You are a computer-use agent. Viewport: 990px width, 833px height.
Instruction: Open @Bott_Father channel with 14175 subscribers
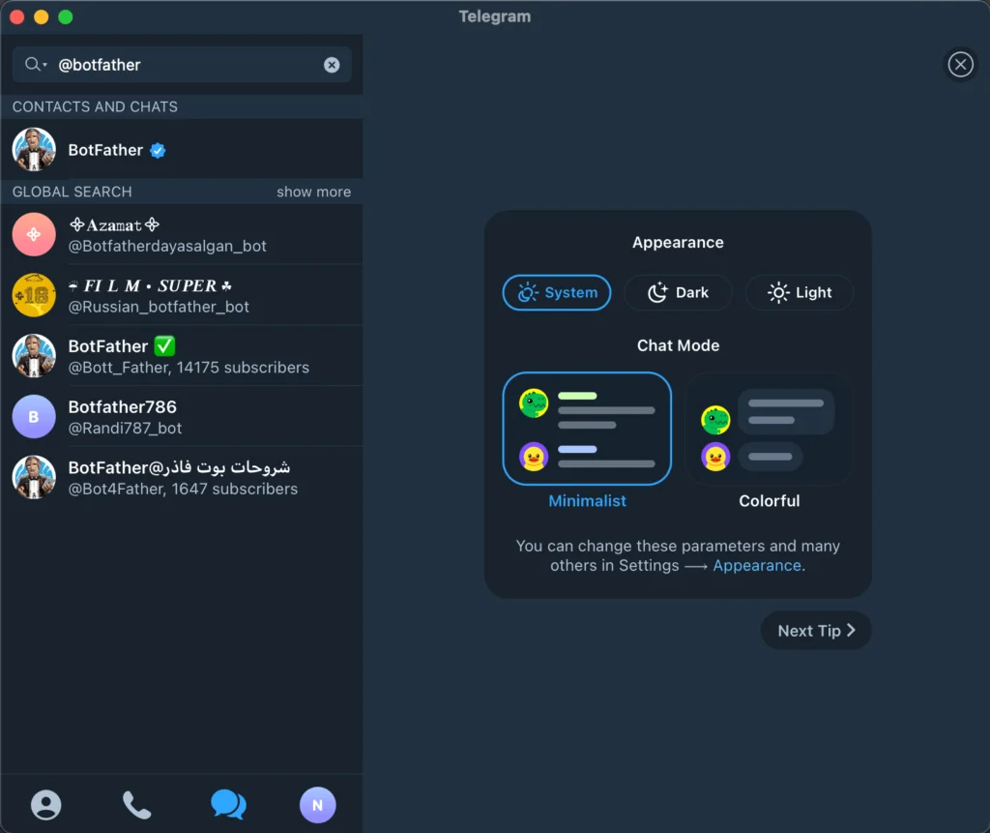click(x=182, y=356)
